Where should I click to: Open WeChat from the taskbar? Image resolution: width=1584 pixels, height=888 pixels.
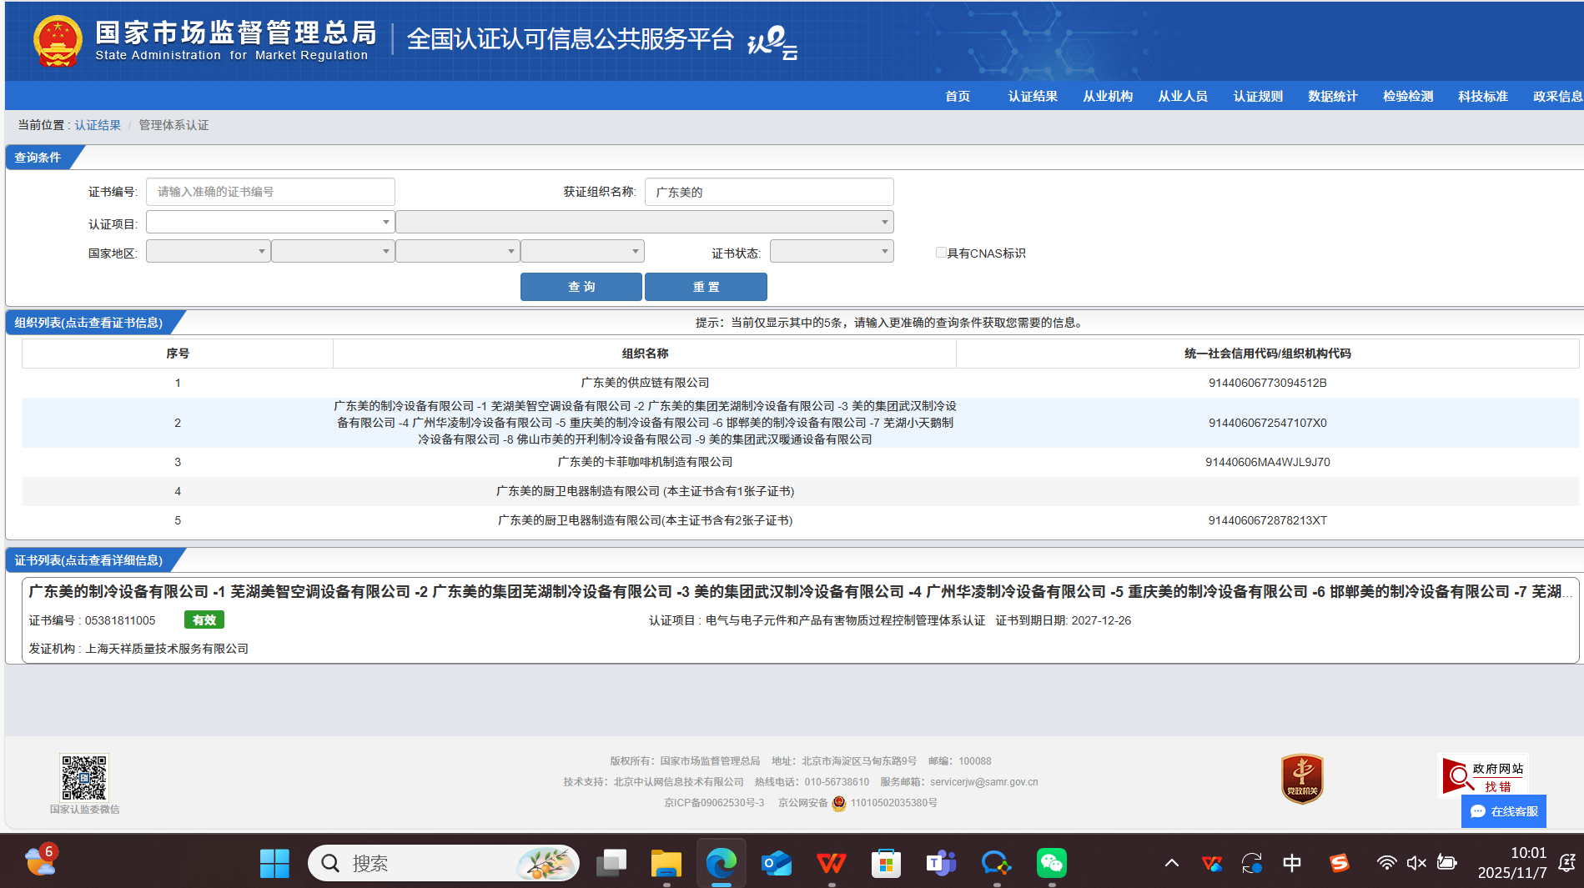[1051, 863]
